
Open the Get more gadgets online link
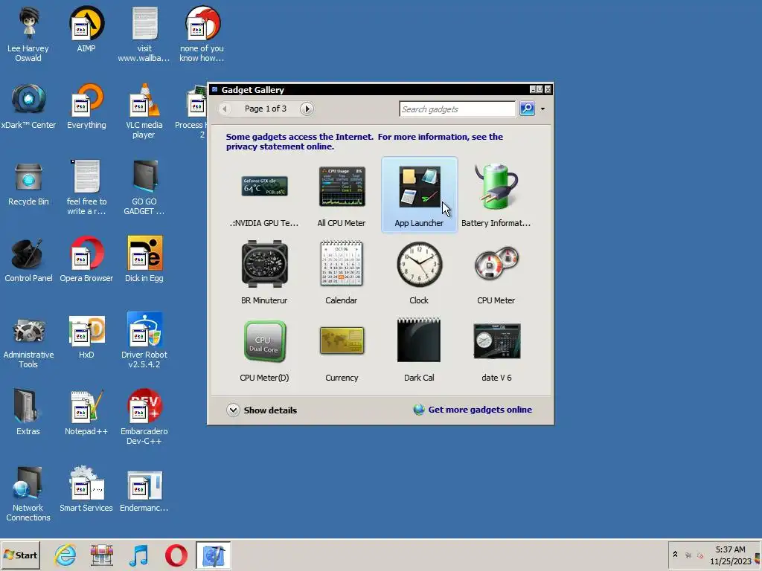point(480,410)
